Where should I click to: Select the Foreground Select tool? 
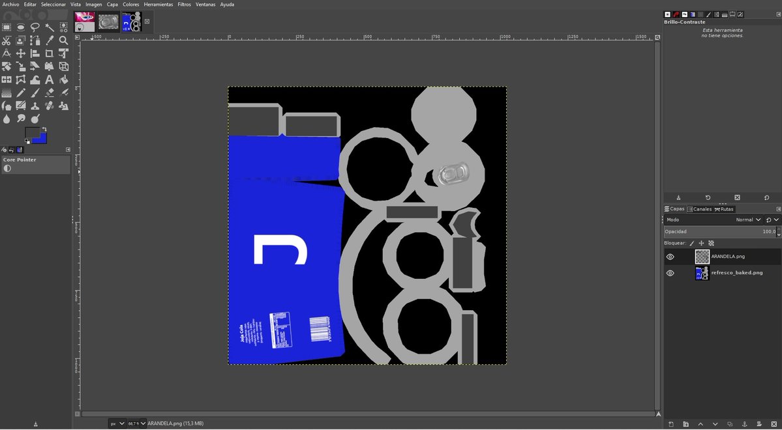(20, 40)
